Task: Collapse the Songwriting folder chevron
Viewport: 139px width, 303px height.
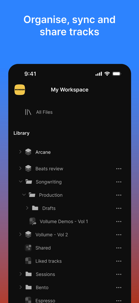Action: click(21, 182)
